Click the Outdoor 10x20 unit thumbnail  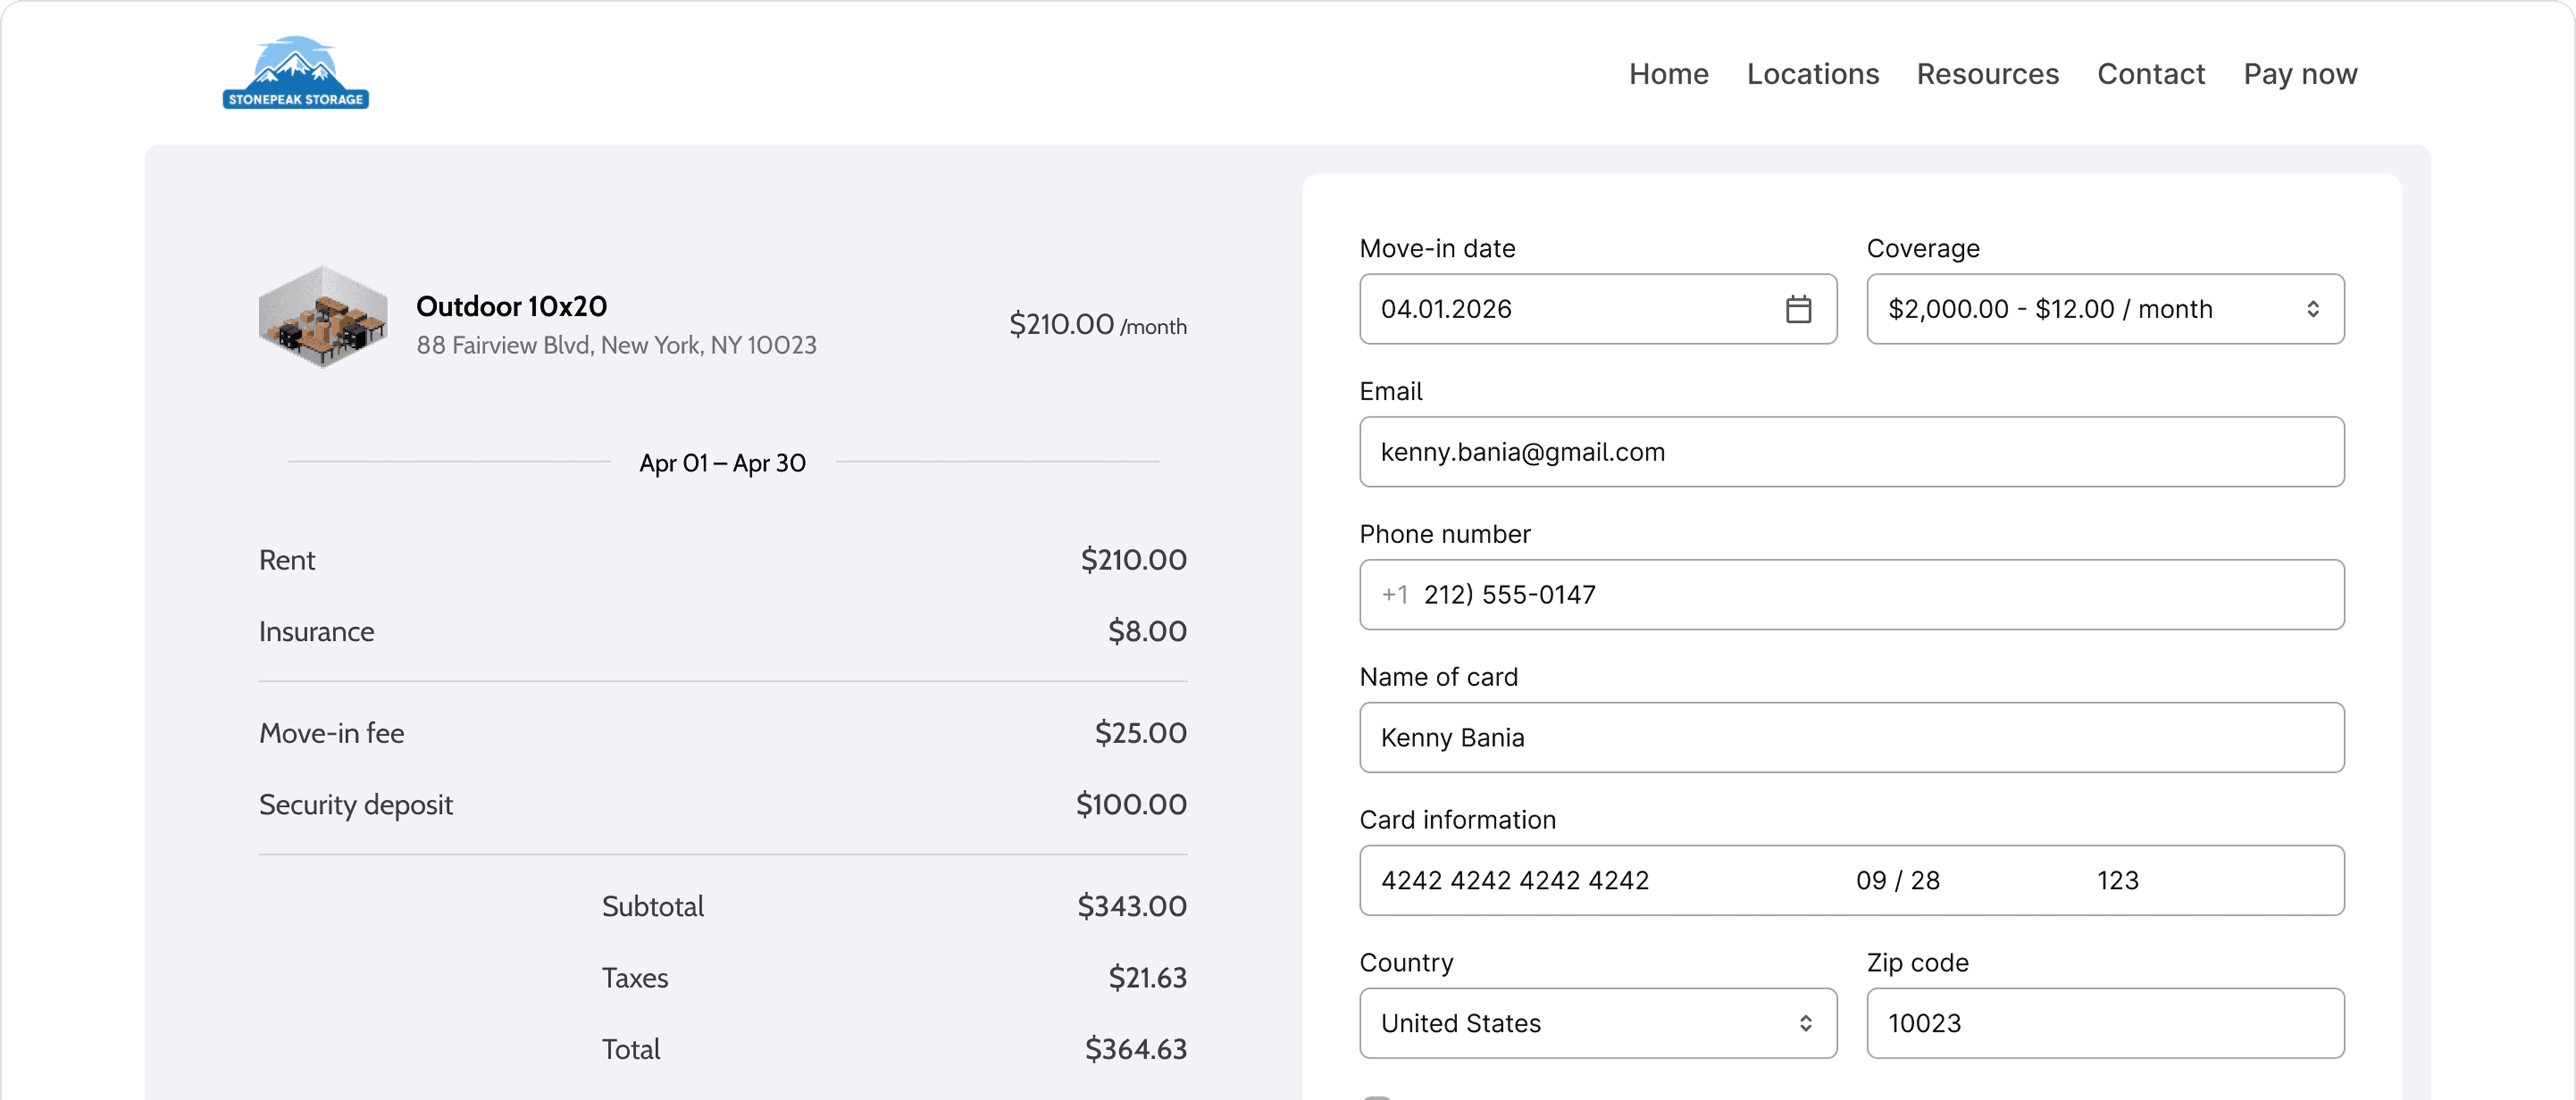coord(322,317)
